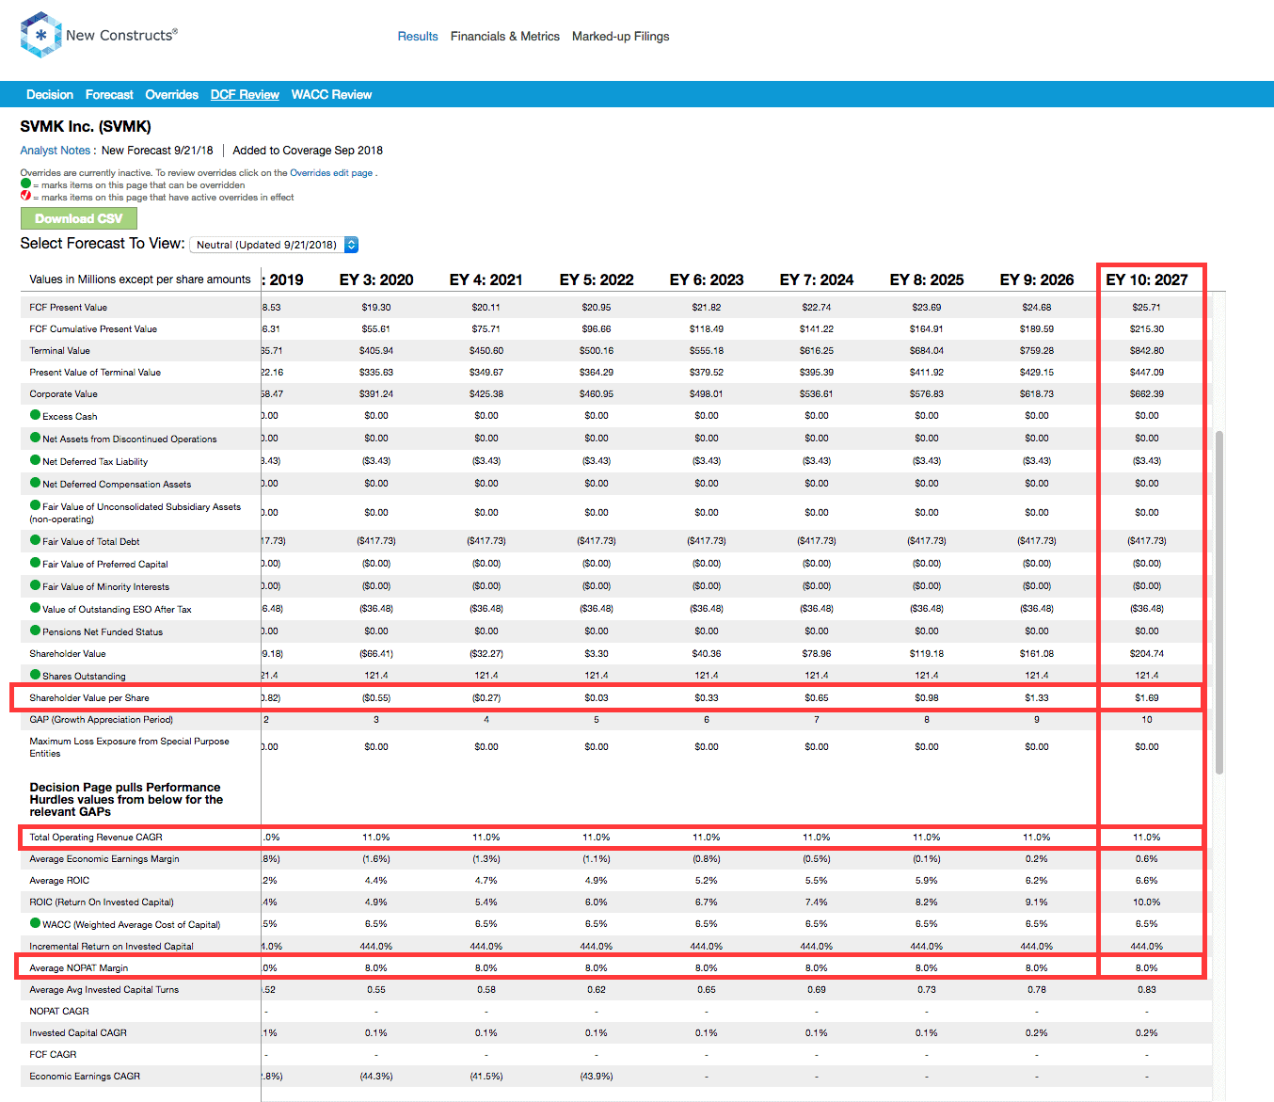1274x1102 pixels.
Task: Click green override dot beside Excess Cash
Action: pos(35,415)
